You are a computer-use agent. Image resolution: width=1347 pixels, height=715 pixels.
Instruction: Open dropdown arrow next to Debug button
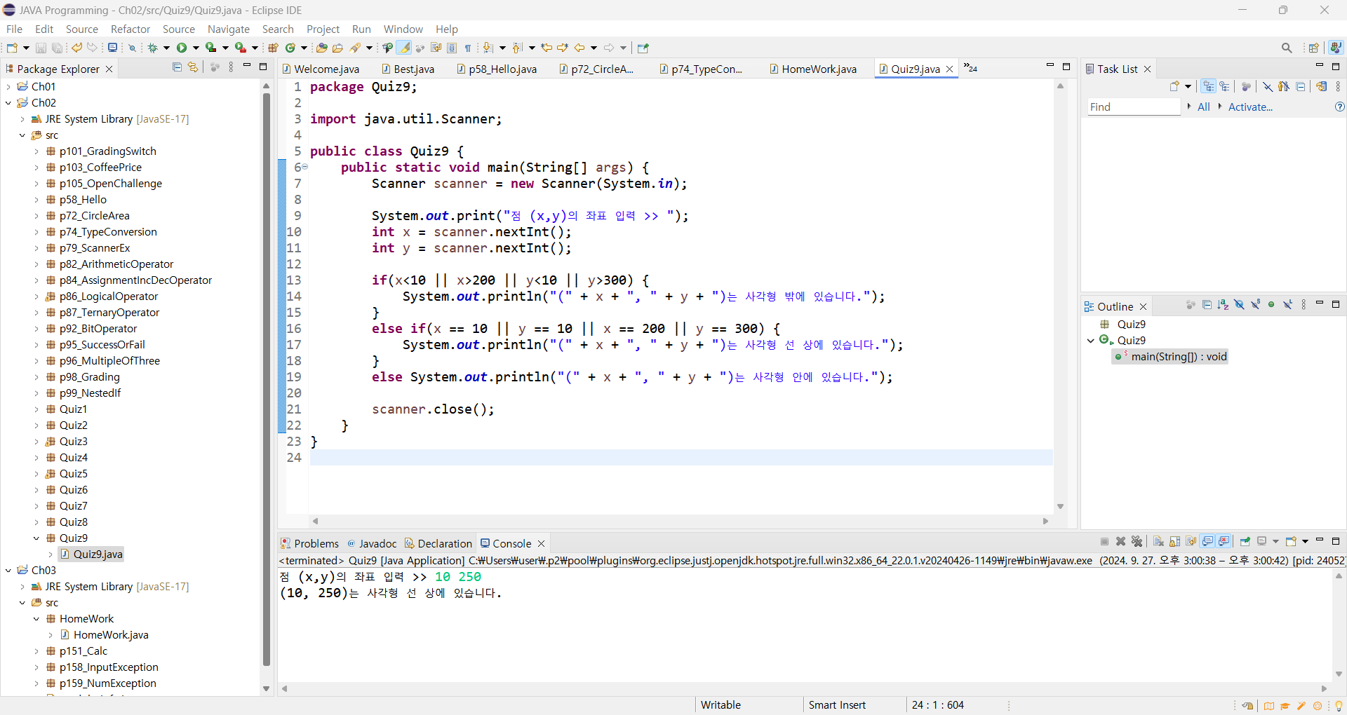(166, 48)
